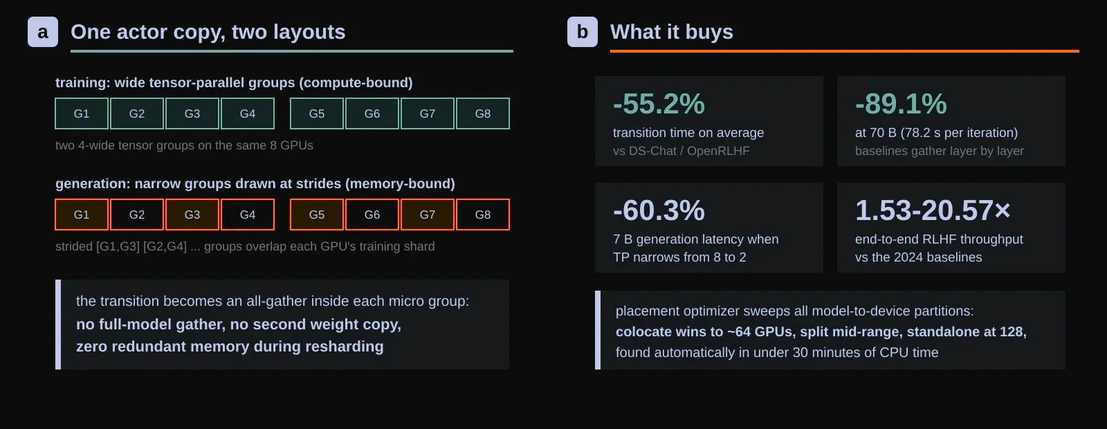Image resolution: width=1107 pixels, height=429 pixels.
Task: Select G6 box in generation row
Action: click(x=372, y=214)
